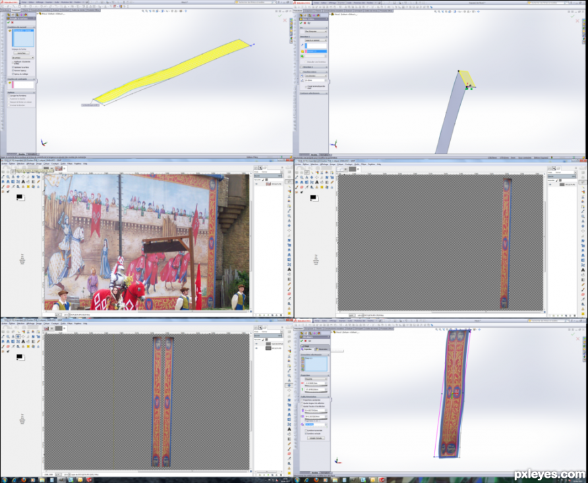Toggle Symétrie horizontale in the decal panel
This screenshot has height=483, width=588.
(306, 430)
